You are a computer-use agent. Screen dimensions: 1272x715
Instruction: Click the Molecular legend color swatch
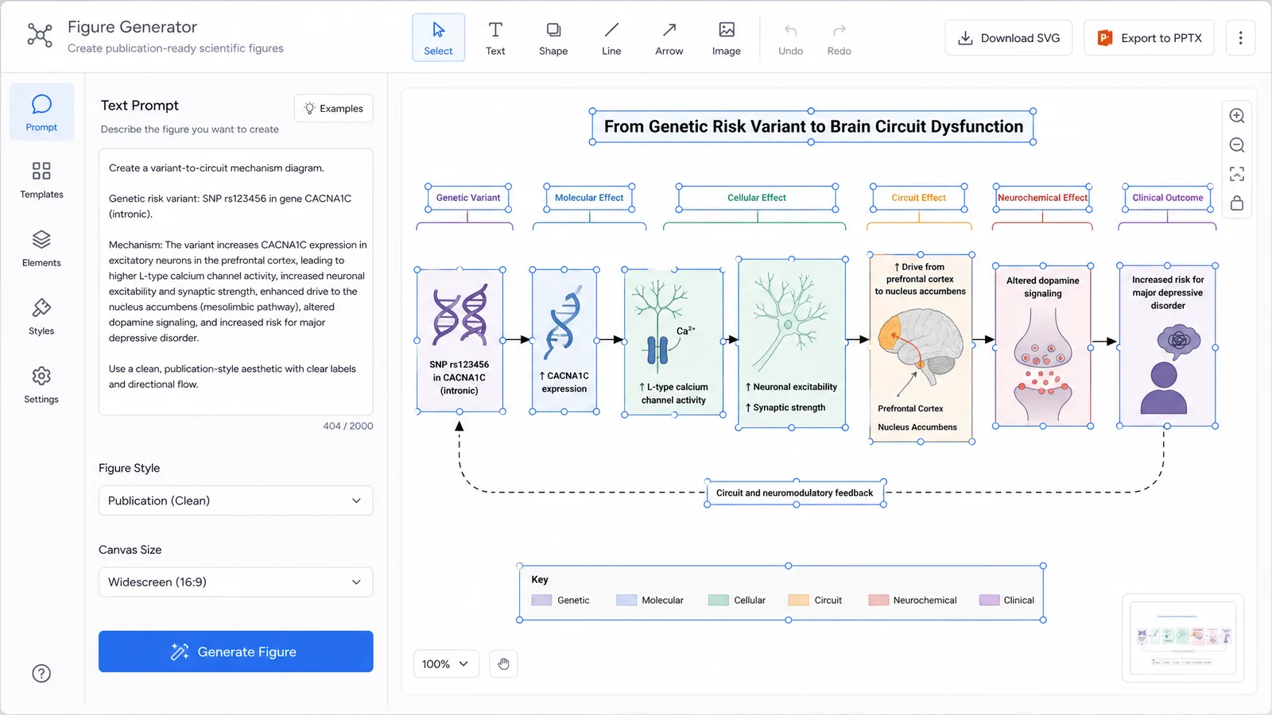[x=626, y=601]
